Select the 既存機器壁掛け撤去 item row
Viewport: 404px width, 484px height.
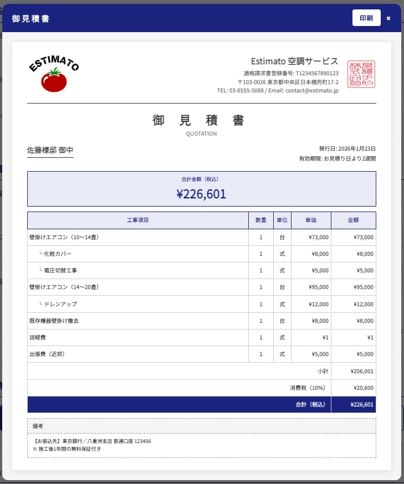point(202,321)
